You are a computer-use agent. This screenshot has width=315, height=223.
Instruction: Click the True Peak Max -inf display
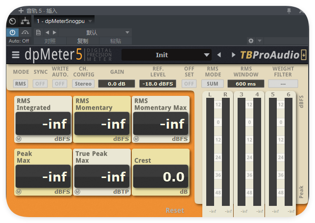click(102, 177)
